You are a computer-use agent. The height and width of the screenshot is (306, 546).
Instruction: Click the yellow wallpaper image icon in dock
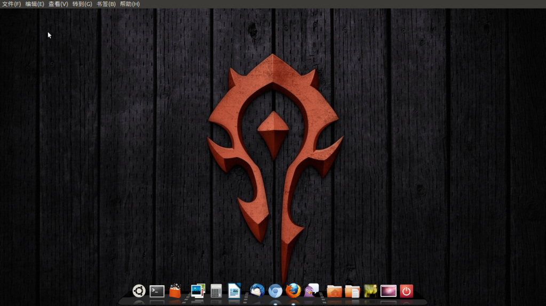pos(370,291)
